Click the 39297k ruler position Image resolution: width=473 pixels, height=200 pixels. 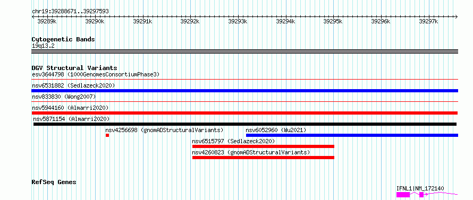428,21
